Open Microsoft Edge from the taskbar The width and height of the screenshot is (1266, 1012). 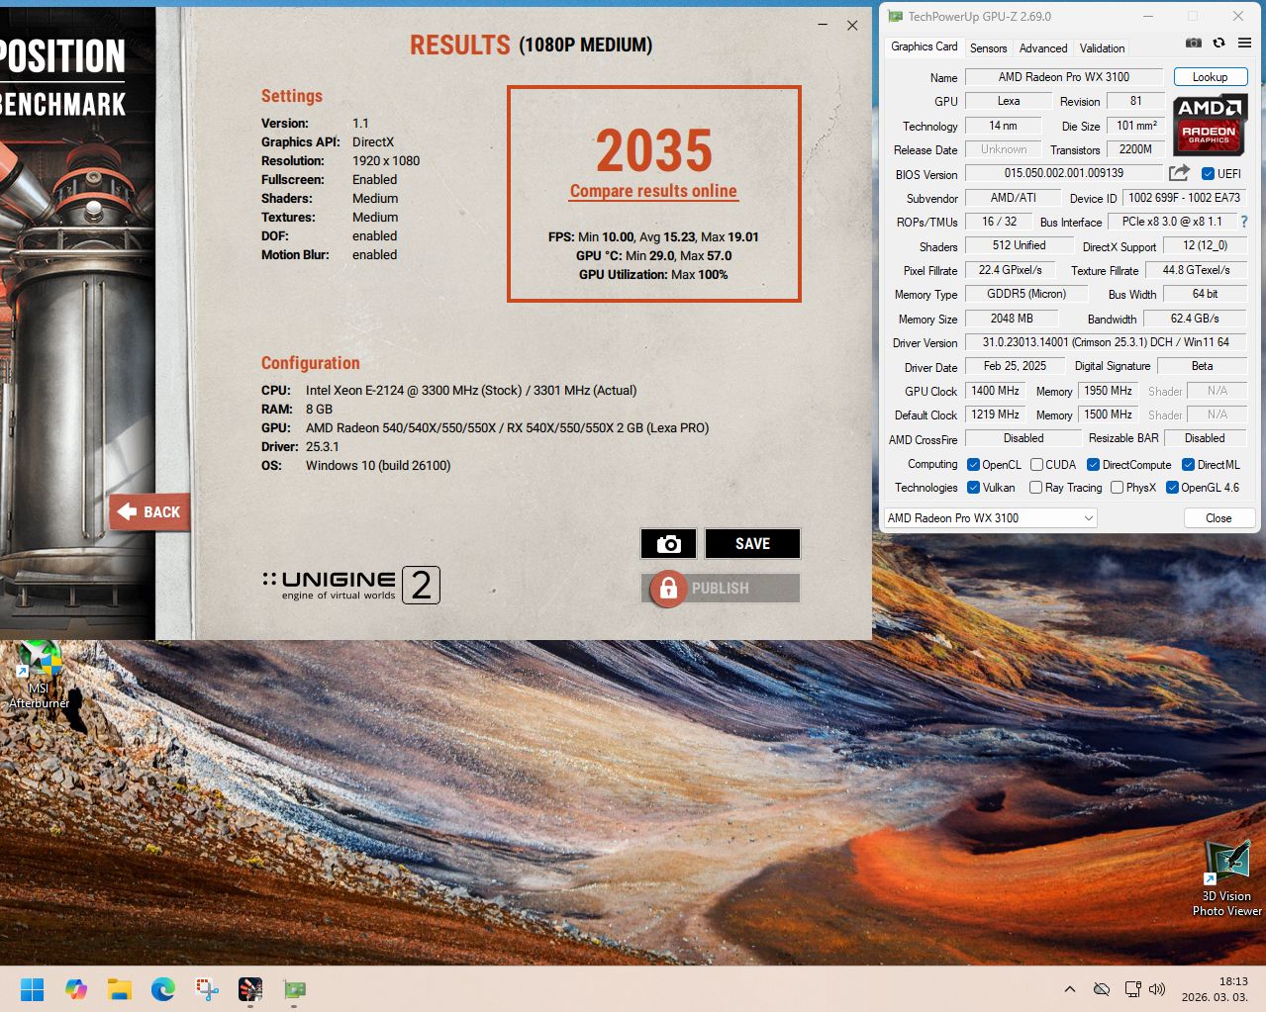click(x=163, y=988)
